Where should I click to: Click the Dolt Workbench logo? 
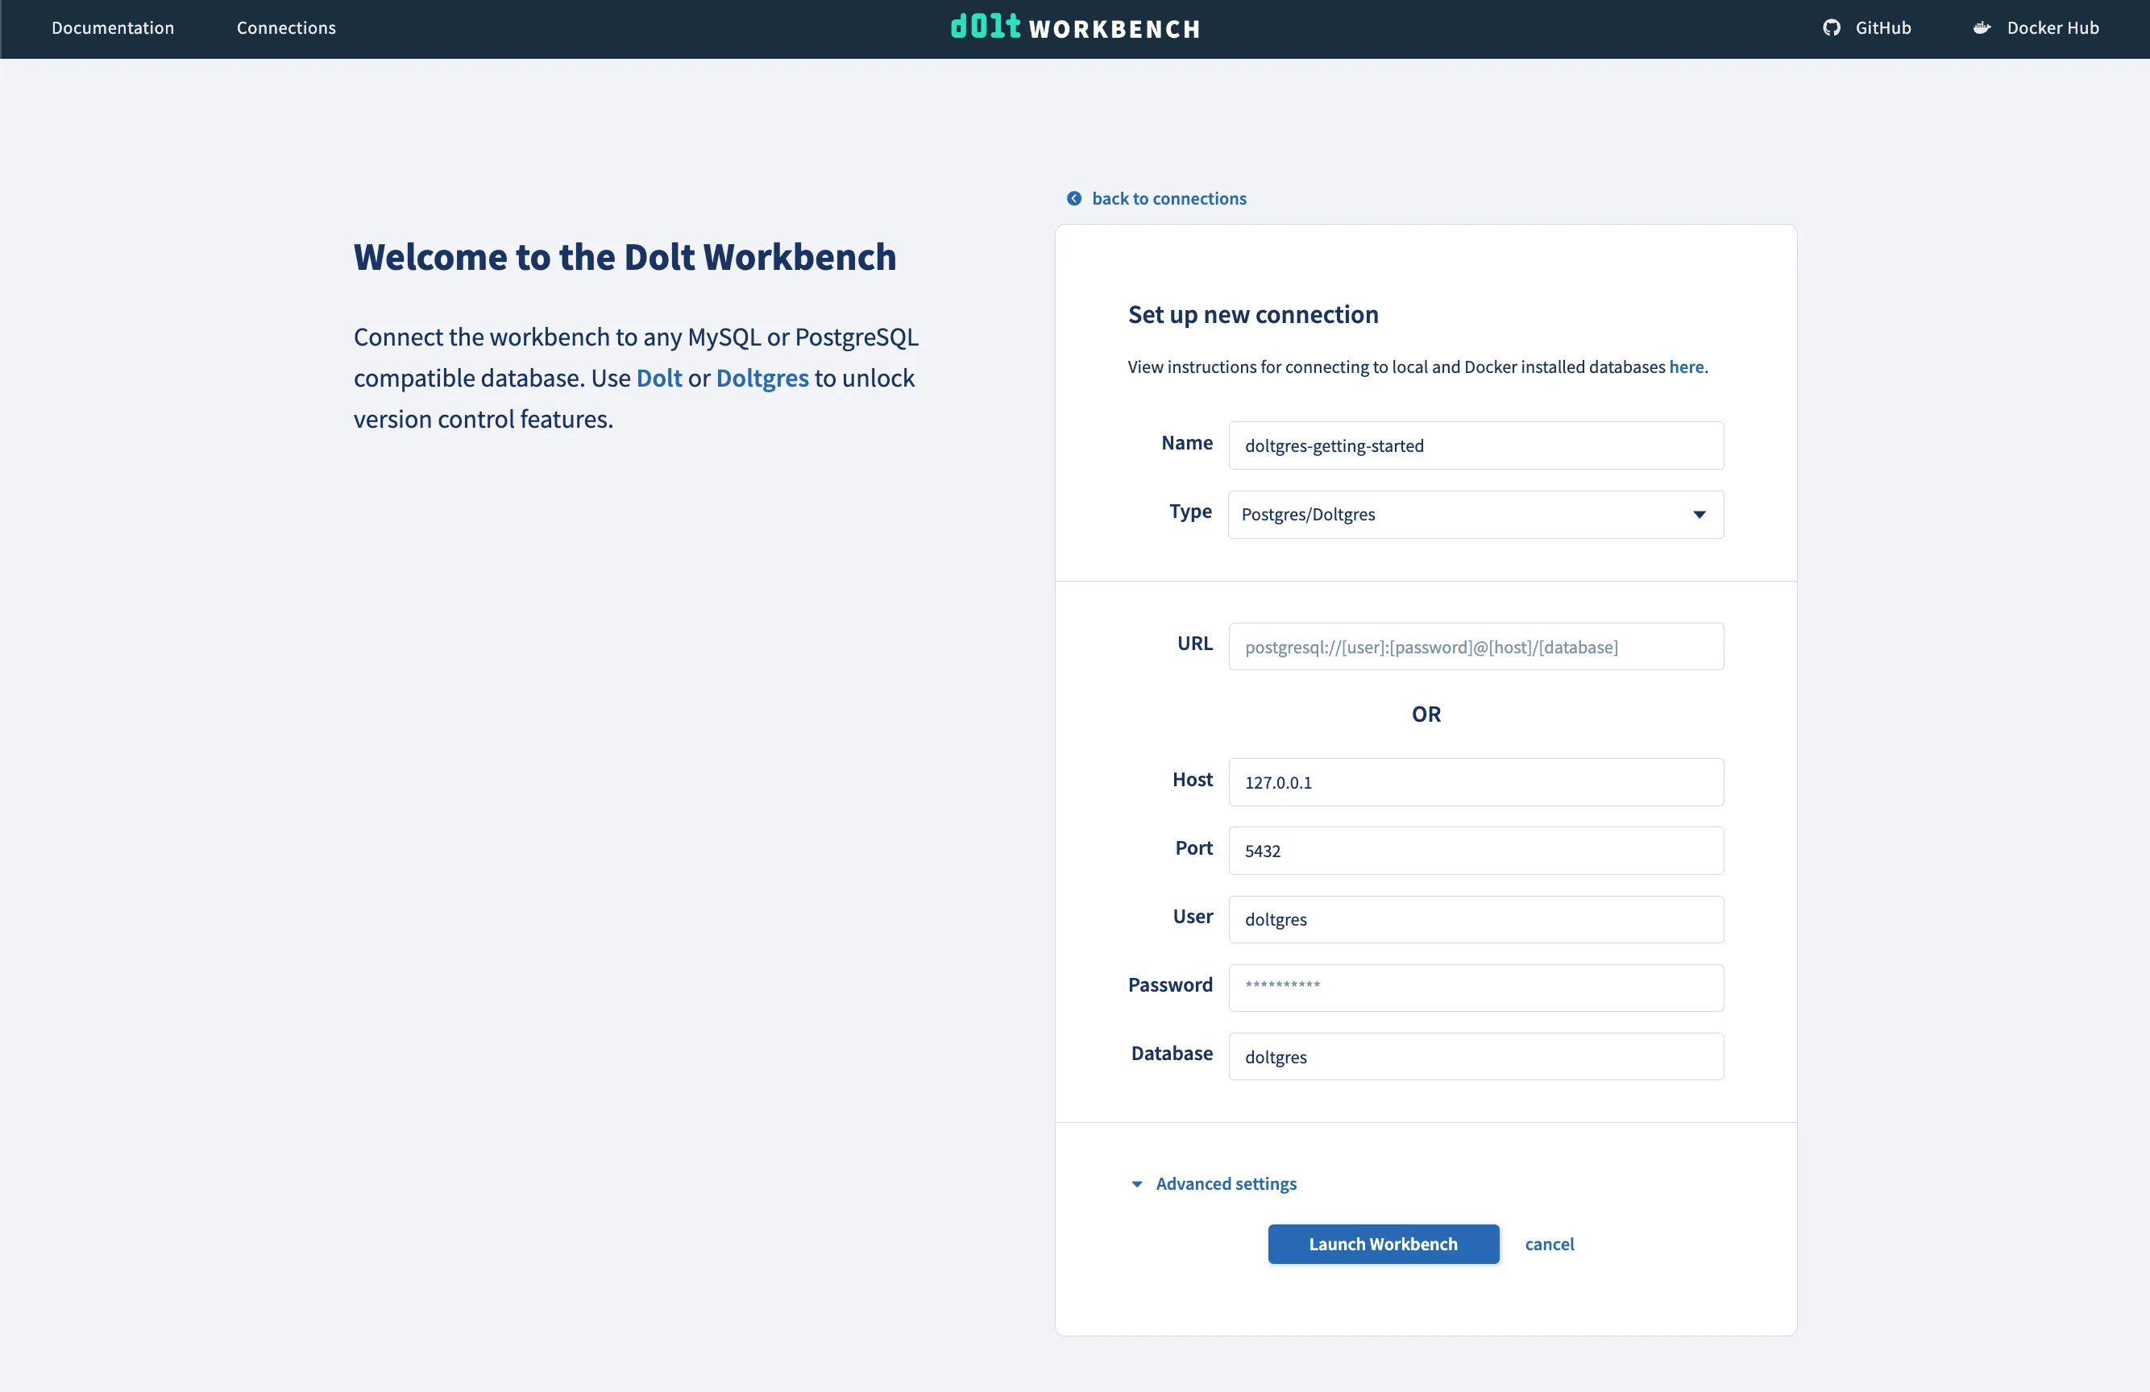(1075, 27)
